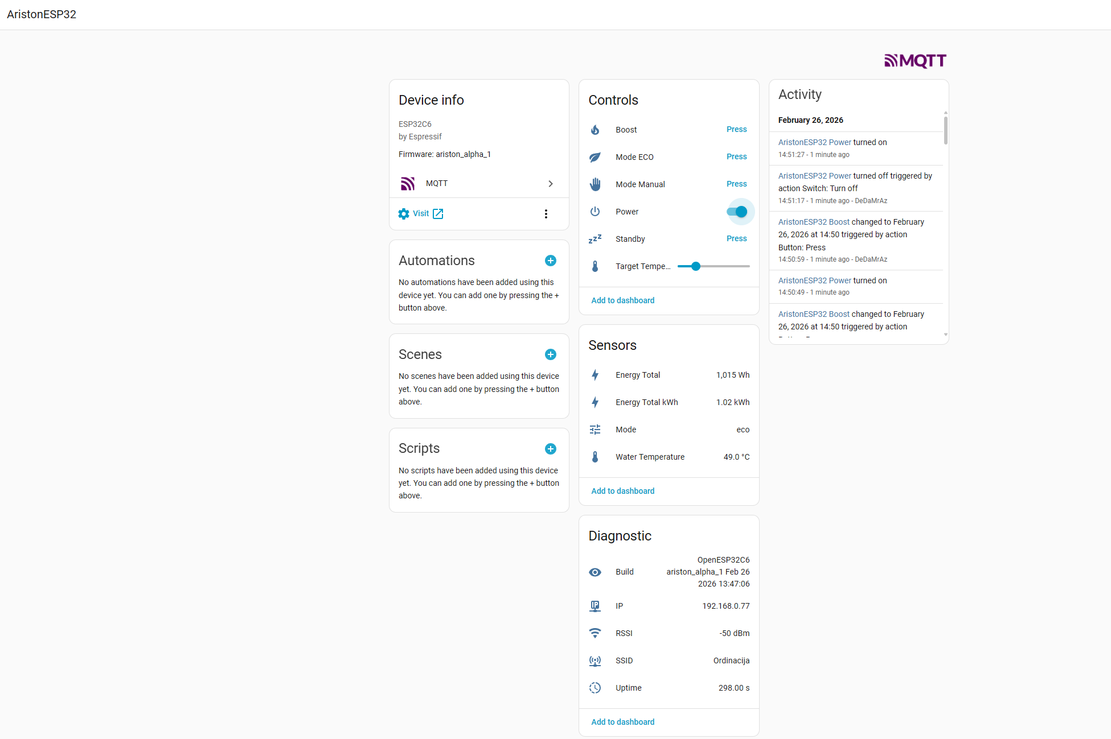Click the Standby sleep icon
The height and width of the screenshot is (739, 1111).
point(595,239)
